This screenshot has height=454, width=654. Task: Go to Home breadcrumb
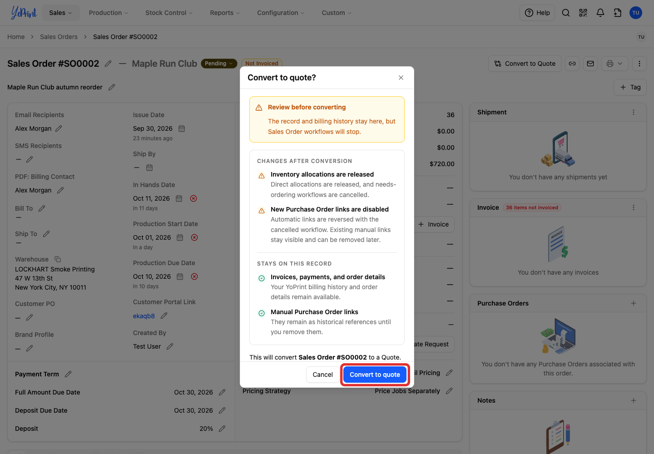click(16, 37)
